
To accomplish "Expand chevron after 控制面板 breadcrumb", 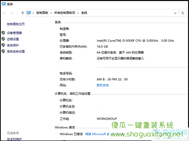I will pos(51,13).
